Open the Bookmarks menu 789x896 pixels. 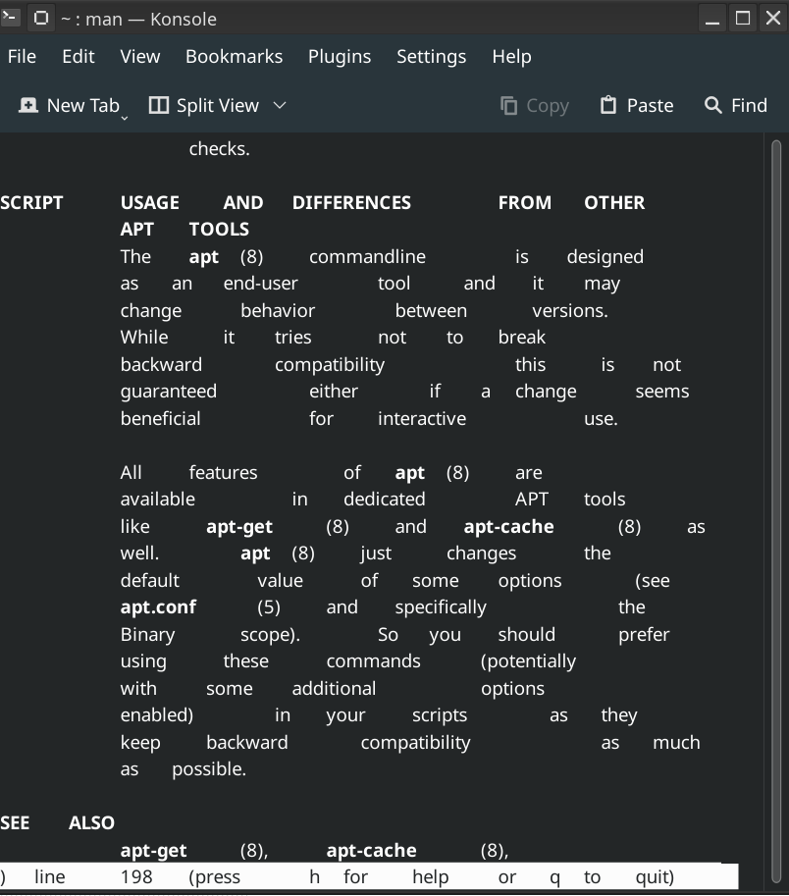pyautogui.click(x=234, y=57)
